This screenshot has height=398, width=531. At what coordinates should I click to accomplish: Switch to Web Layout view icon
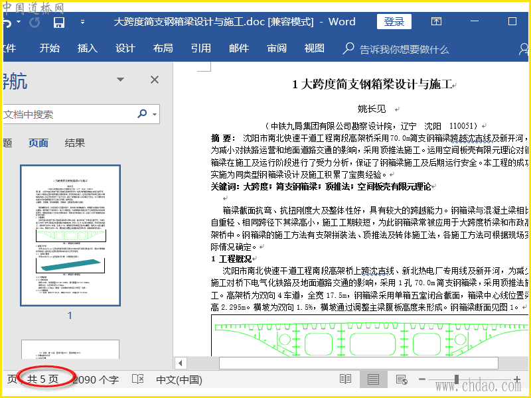[402, 379]
